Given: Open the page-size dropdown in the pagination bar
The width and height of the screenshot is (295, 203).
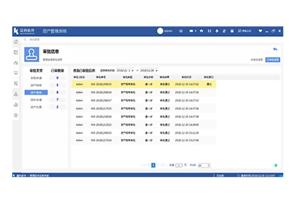Looking at the screenshot, I should 204,165.
